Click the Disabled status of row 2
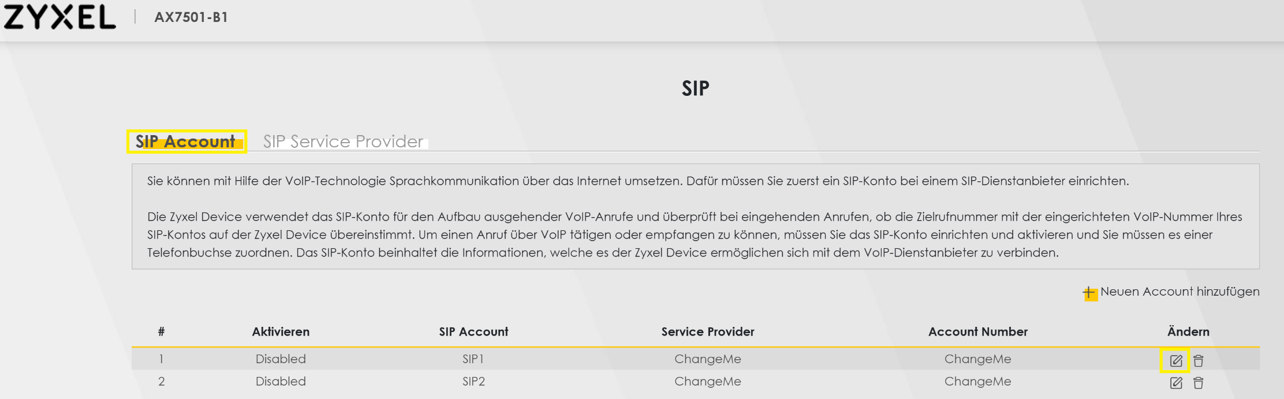This screenshot has height=399, width=1284. click(x=281, y=381)
